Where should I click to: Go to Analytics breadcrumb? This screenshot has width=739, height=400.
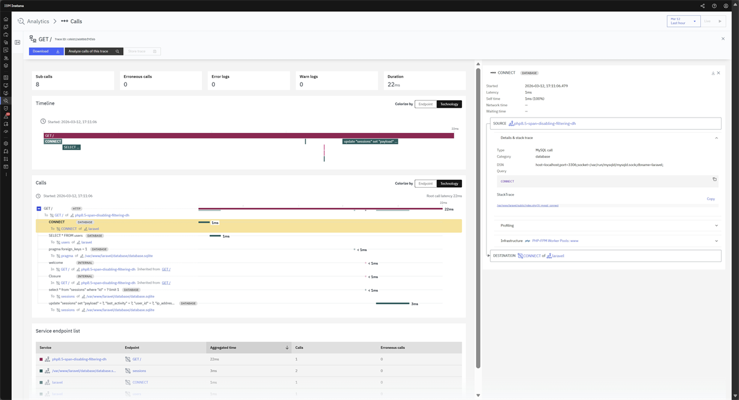(x=38, y=22)
